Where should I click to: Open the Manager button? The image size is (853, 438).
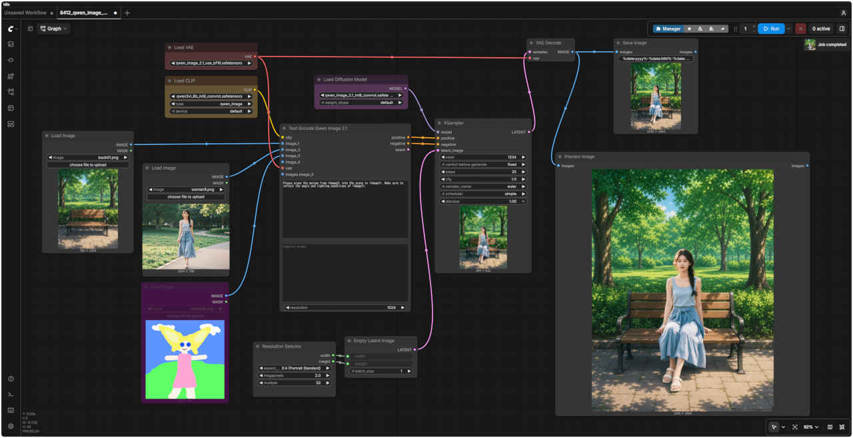[x=668, y=29]
